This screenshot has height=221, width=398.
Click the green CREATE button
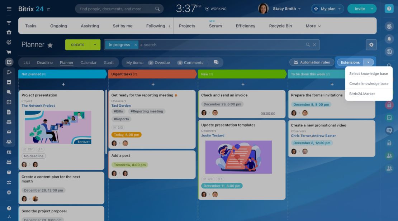77,45
